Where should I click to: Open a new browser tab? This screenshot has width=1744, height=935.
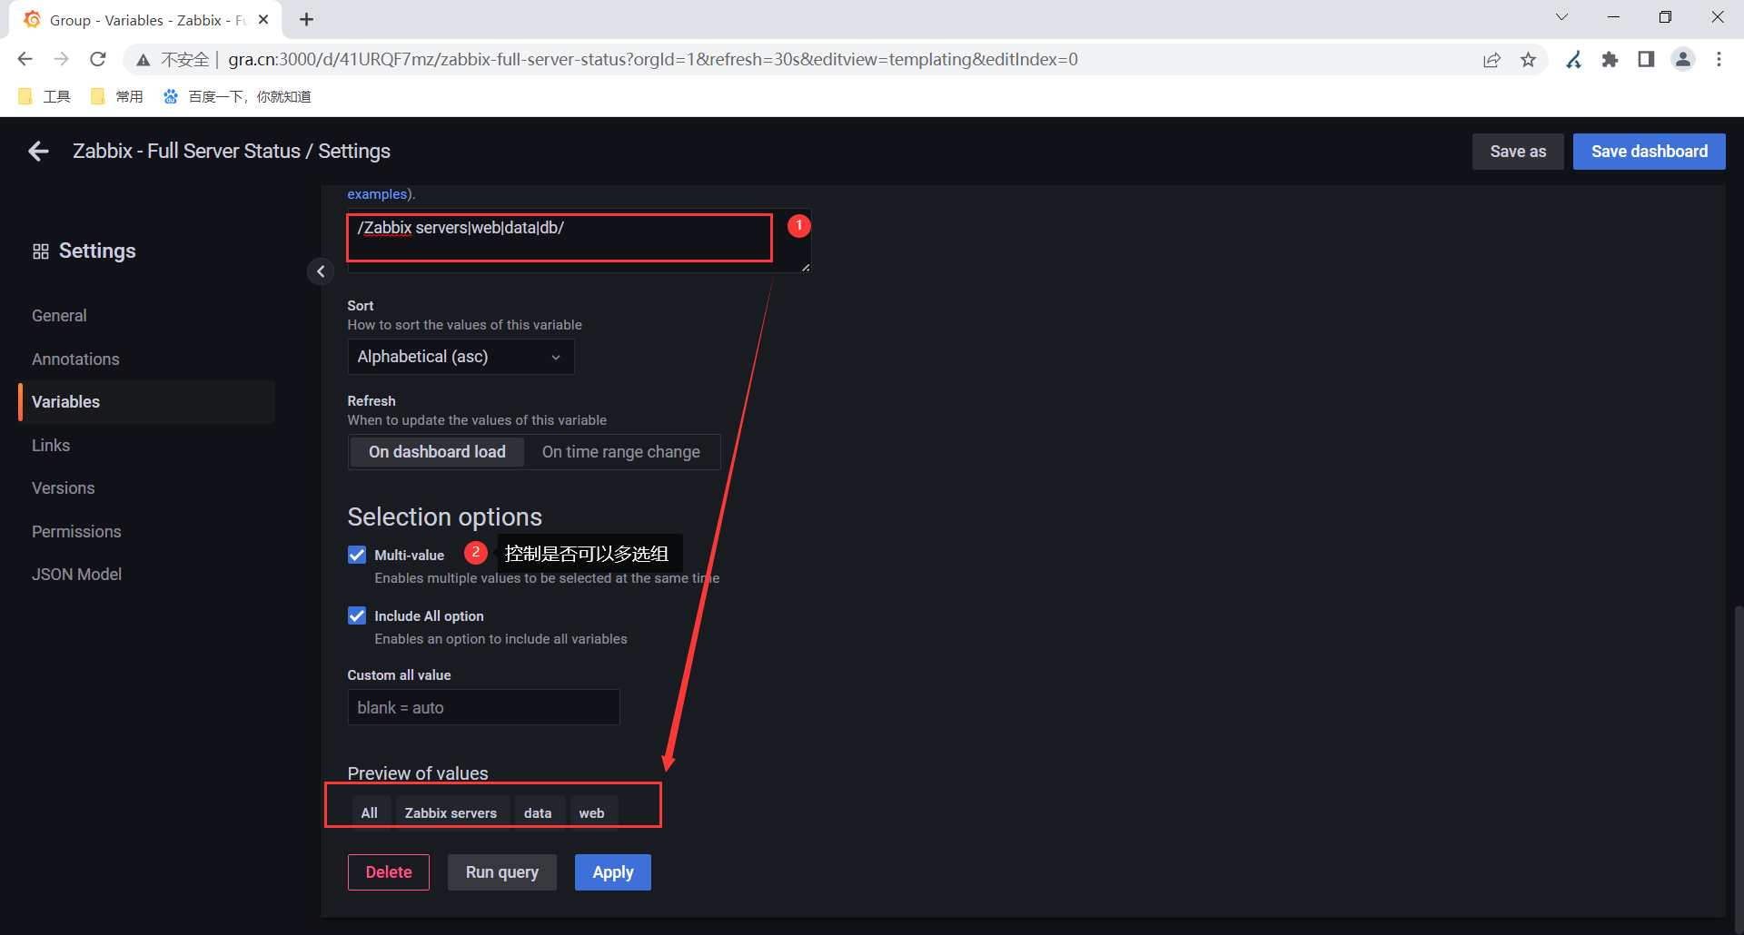(x=307, y=20)
